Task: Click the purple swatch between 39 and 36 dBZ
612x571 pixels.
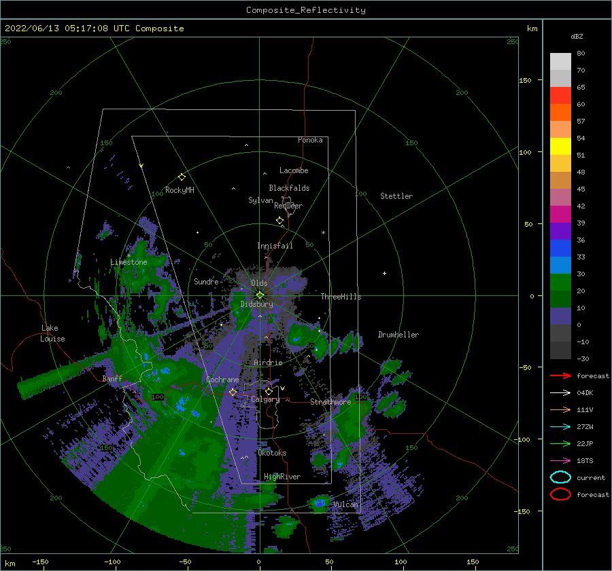Action: 560,232
